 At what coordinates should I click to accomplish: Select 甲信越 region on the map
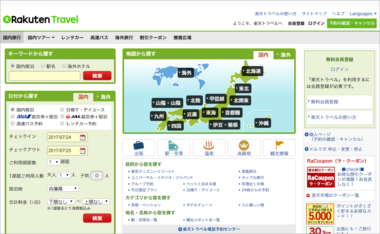coord(216,99)
